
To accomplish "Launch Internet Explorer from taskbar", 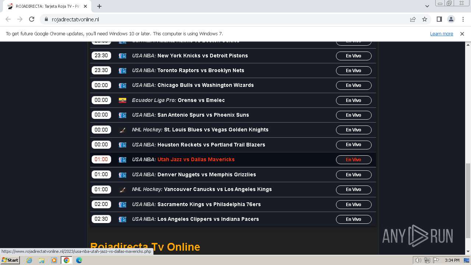I will click(x=29, y=260).
